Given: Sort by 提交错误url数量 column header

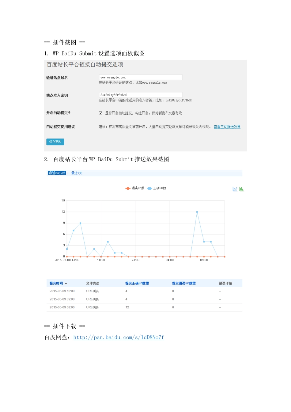Looking at the screenshot, I should 184,283.
